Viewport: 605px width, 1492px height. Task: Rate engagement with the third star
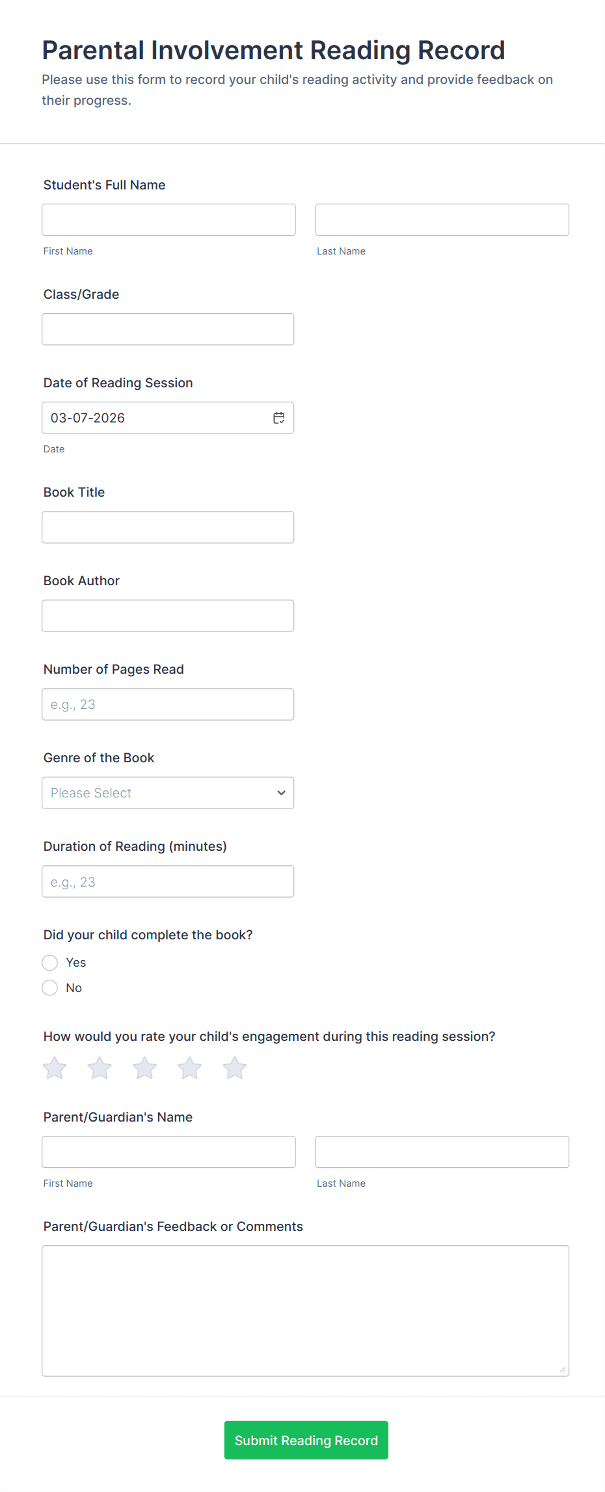tap(144, 1068)
